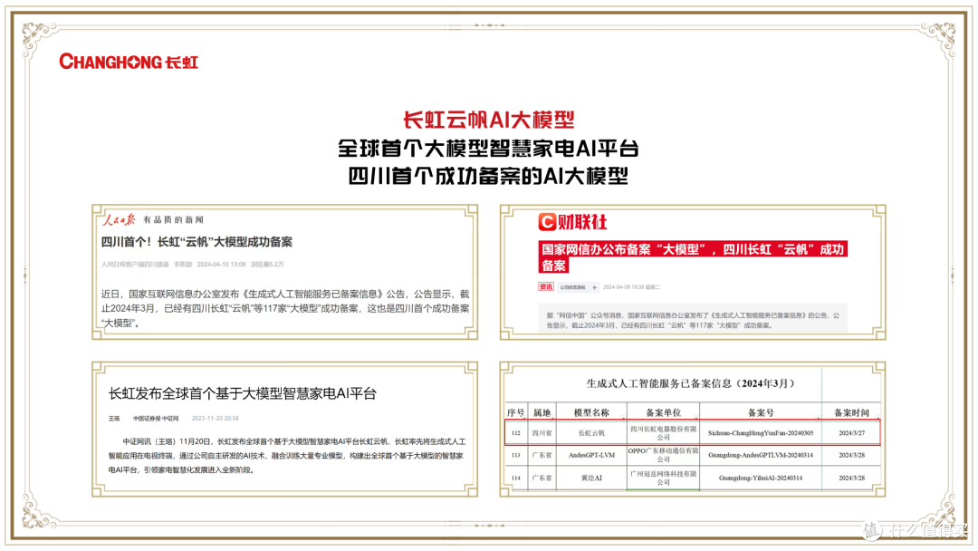The image size is (978, 551).
Task: Select cell 113 in the 序号 column
Action: click(516, 456)
